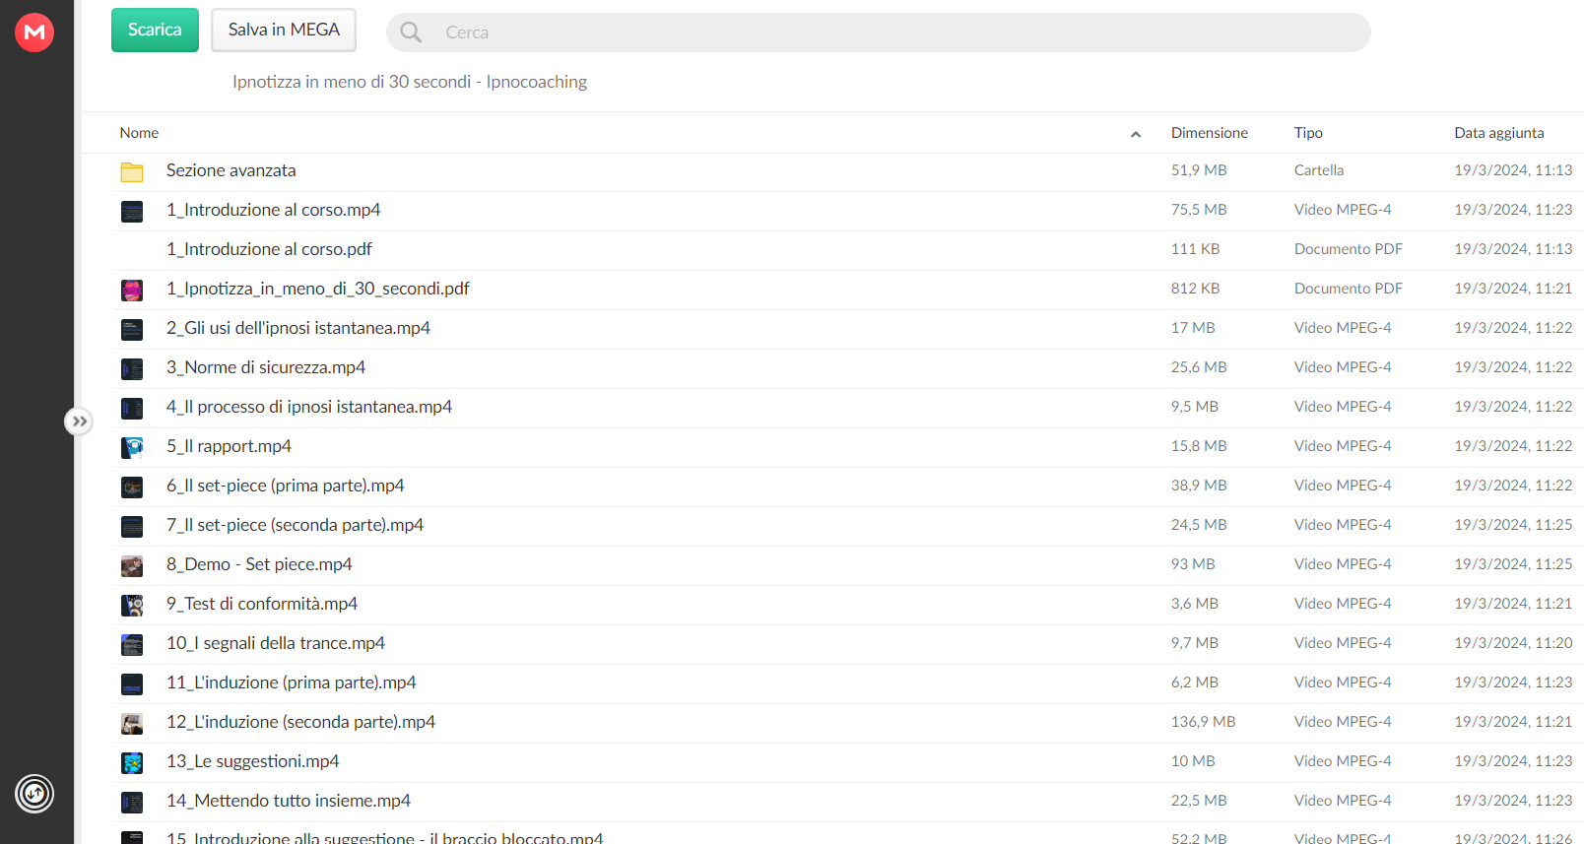
Task: Click thumbnail icon of 4_Il processo di ipnosi istantanea.mp4
Action: pos(132,408)
